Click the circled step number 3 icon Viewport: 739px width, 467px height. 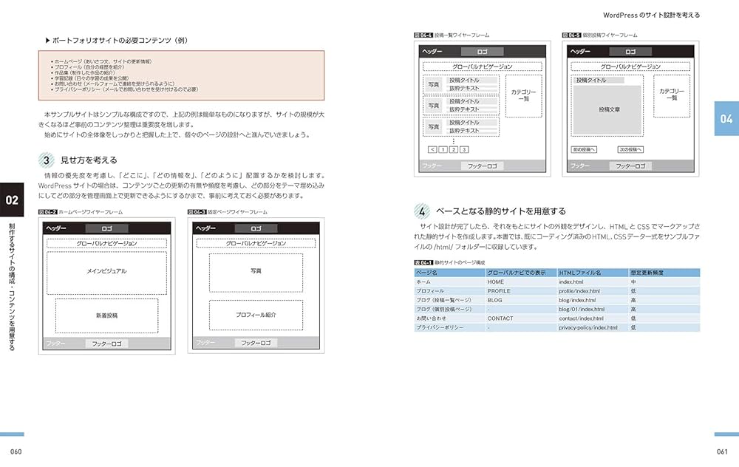tap(47, 160)
